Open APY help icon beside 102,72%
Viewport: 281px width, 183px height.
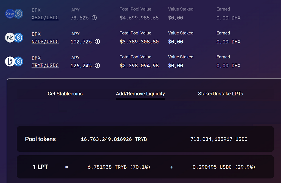[x=97, y=42]
